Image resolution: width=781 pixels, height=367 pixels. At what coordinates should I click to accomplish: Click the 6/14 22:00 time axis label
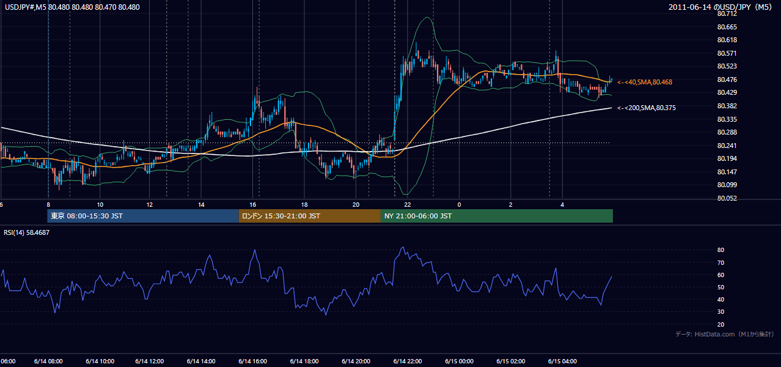pyautogui.click(x=407, y=361)
